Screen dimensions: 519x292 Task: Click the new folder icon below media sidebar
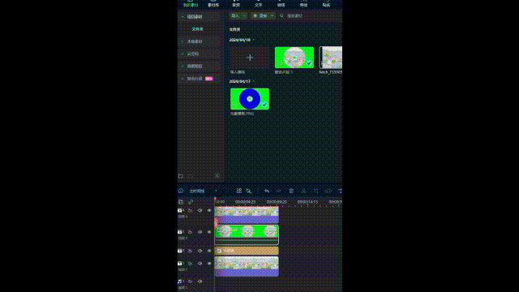181,176
